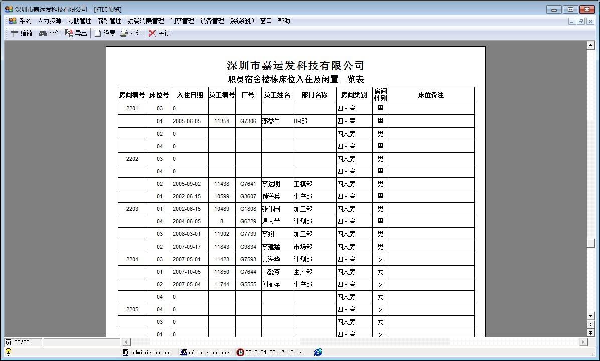Click the timestamp 2016-04-08 17:16:14
Image resolution: width=600 pixels, height=361 pixels.
274,352
